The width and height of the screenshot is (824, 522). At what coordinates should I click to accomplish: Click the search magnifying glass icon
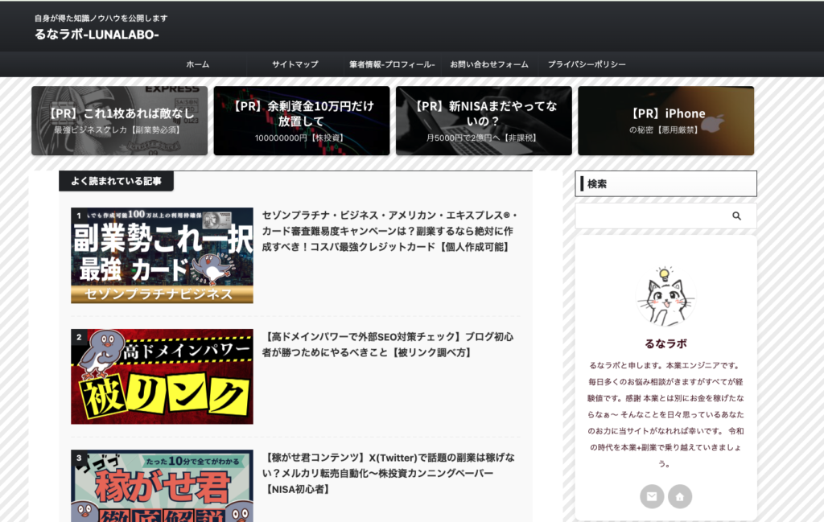click(736, 216)
